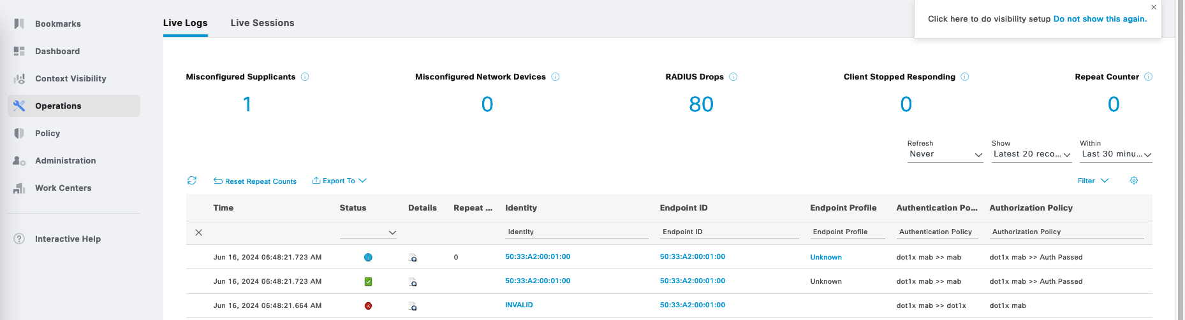1185x320 pixels.
Task: Open the table column settings gear
Action: (x=1134, y=181)
